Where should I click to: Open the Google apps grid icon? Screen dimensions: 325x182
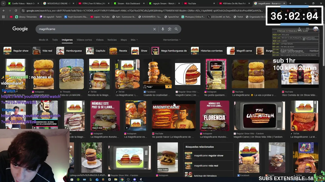[307, 29]
